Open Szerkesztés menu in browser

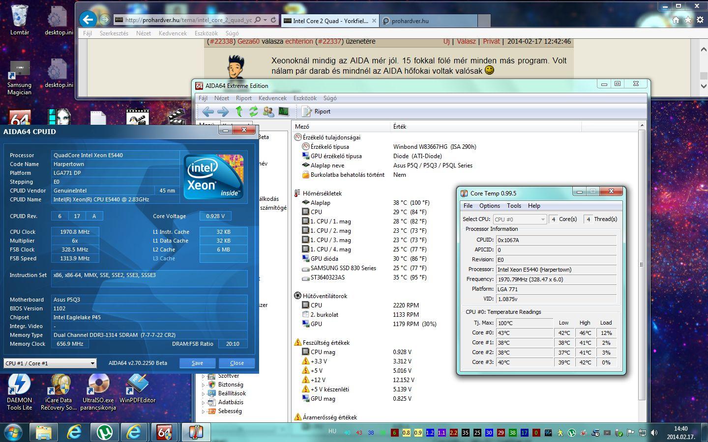point(114,33)
